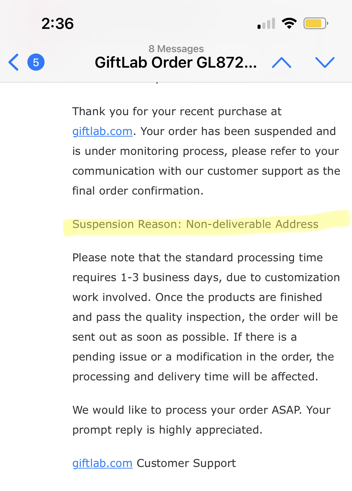Open the 8 Messages thread header

176,48
